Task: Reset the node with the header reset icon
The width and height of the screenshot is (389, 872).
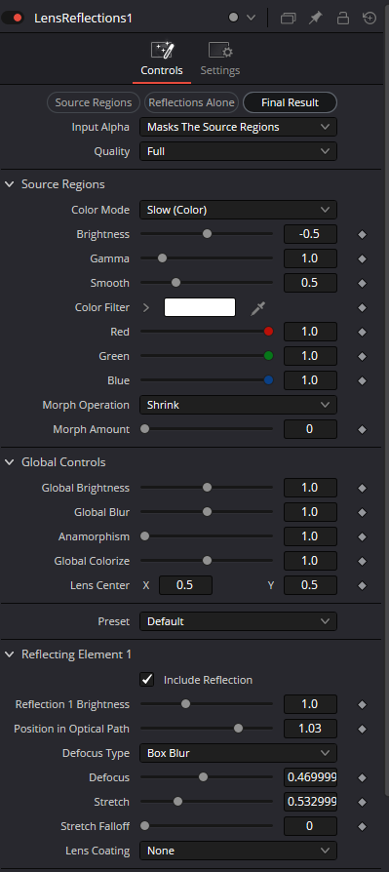Action: click(370, 18)
